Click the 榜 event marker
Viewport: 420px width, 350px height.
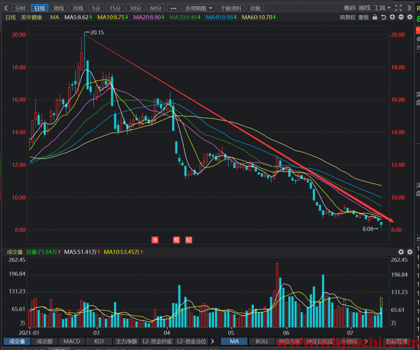176,240
